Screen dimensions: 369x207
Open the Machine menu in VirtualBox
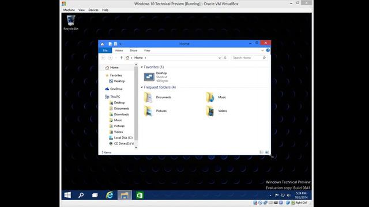tap(69, 10)
